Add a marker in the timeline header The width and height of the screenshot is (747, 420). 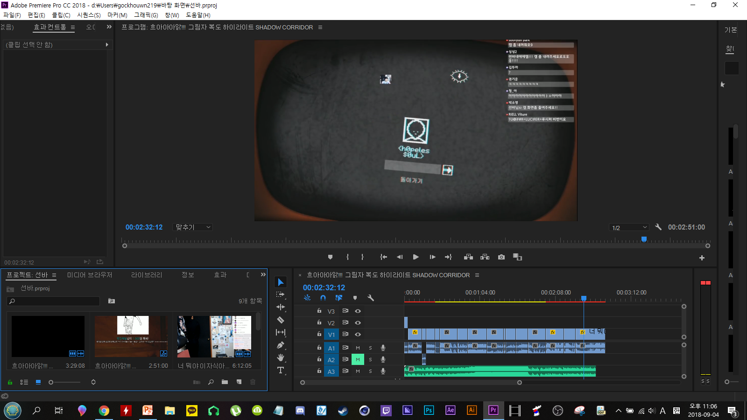355,298
